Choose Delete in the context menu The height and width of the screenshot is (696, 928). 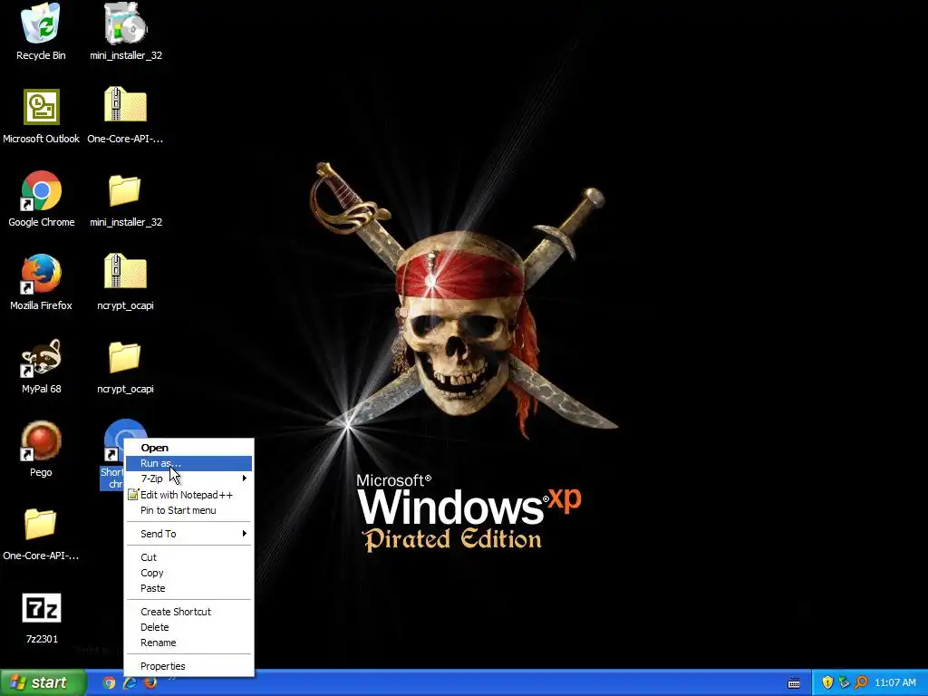click(x=188, y=627)
